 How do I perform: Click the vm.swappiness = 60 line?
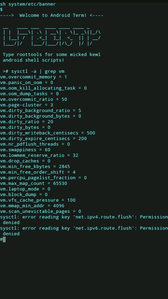click(x=25, y=150)
